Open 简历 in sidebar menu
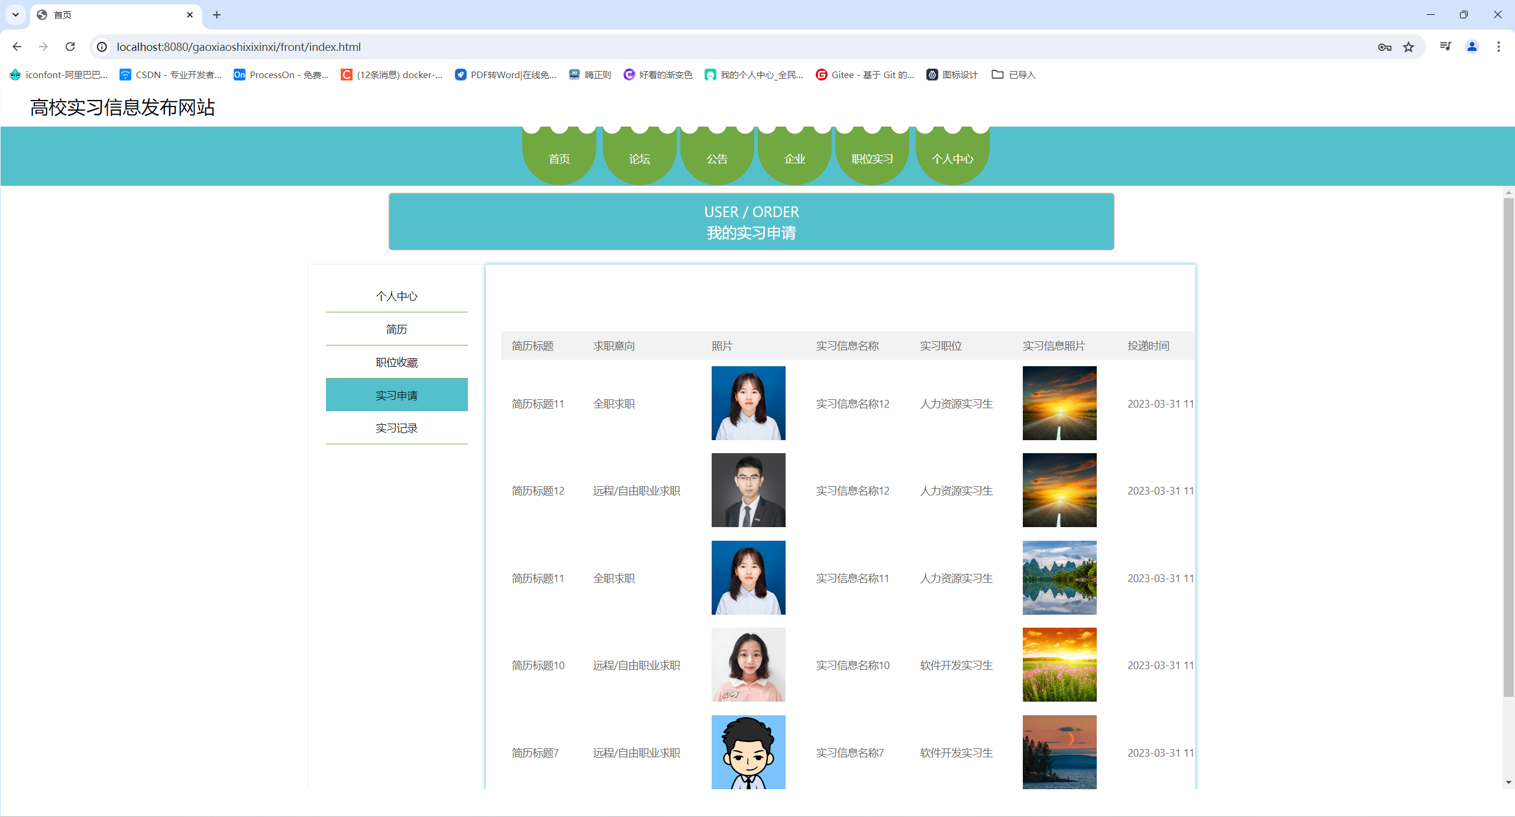Image resolution: width=1515 pixels, height=817 pixels. click(396, 329)
